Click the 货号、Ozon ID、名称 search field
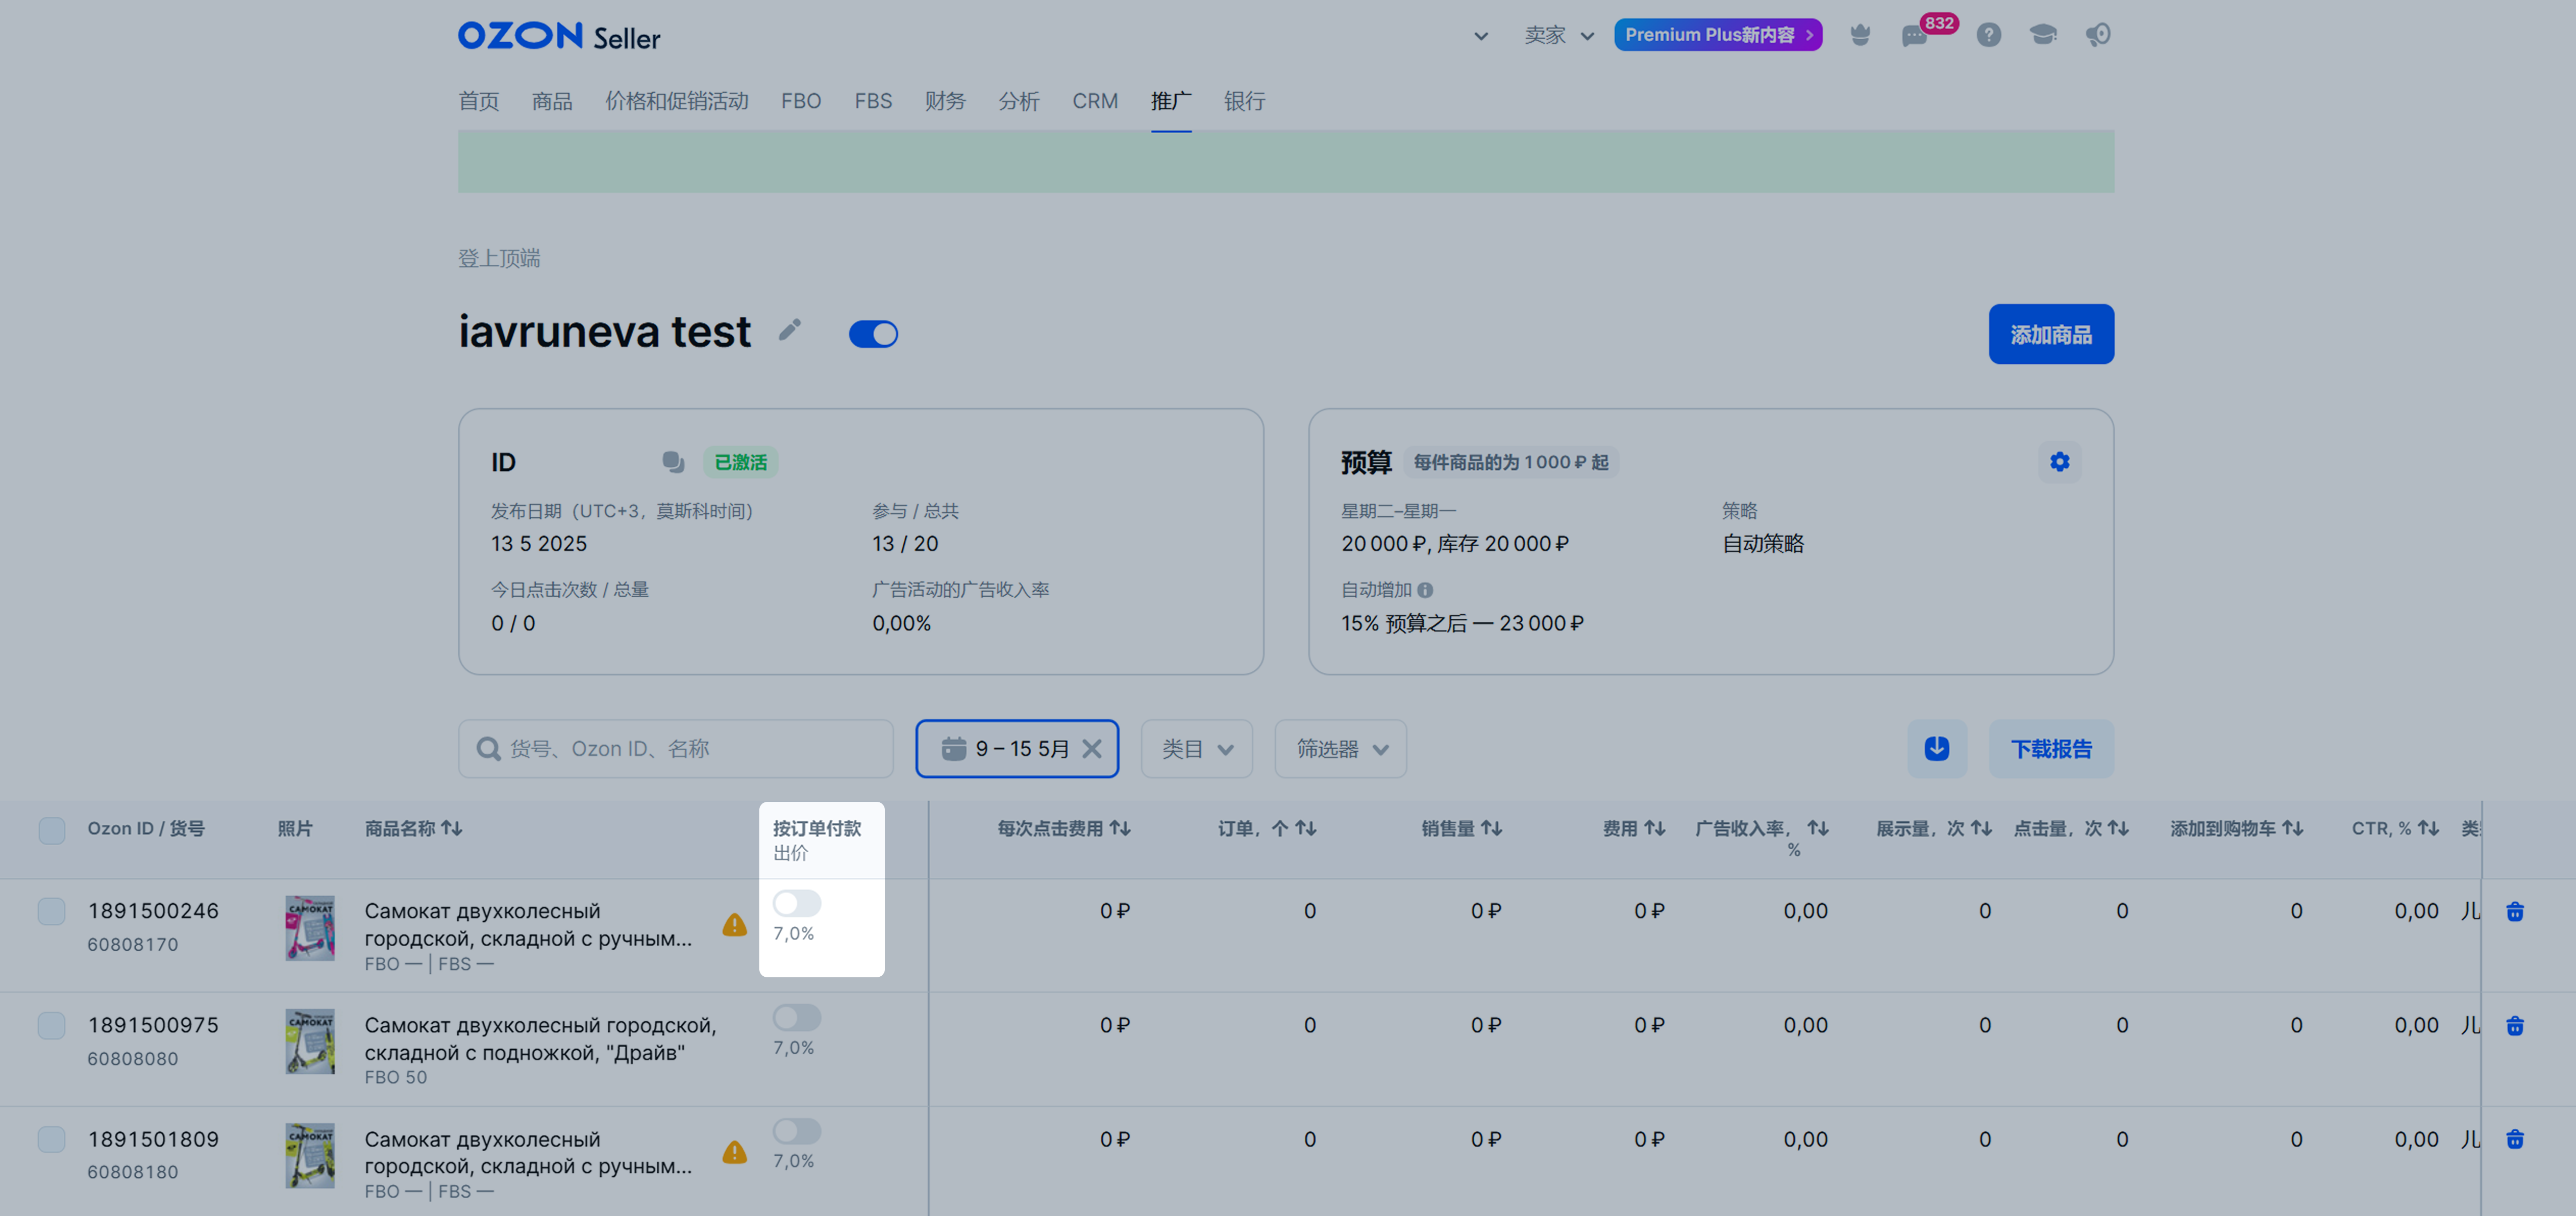Viewport: 2576px width, 1216px height. pos(675,748)
